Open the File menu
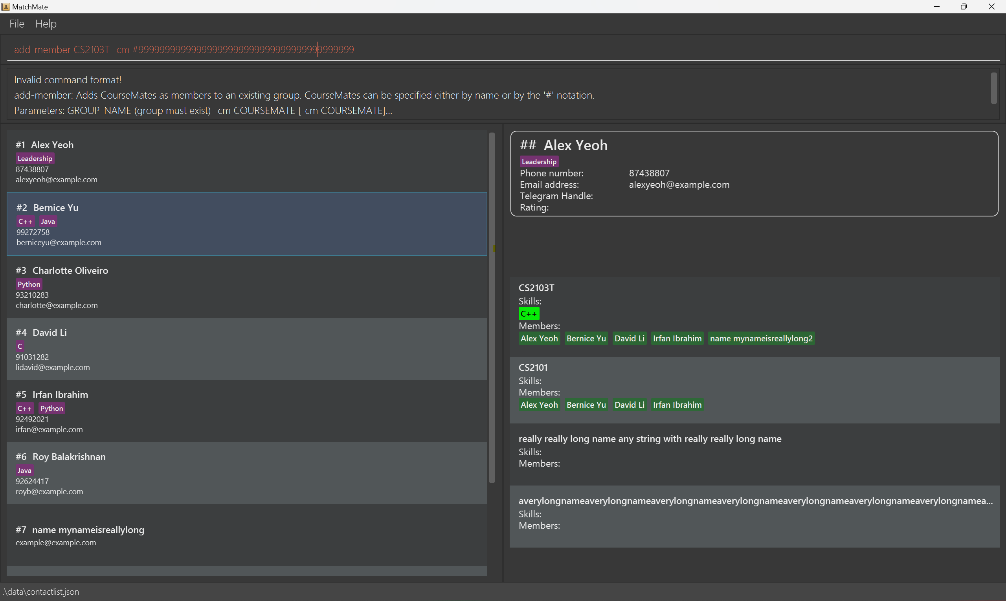 (17, 24)
